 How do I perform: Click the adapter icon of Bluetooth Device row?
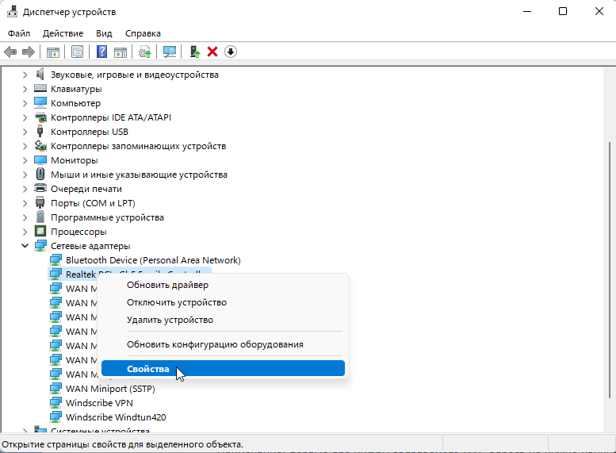pos(55,260)
